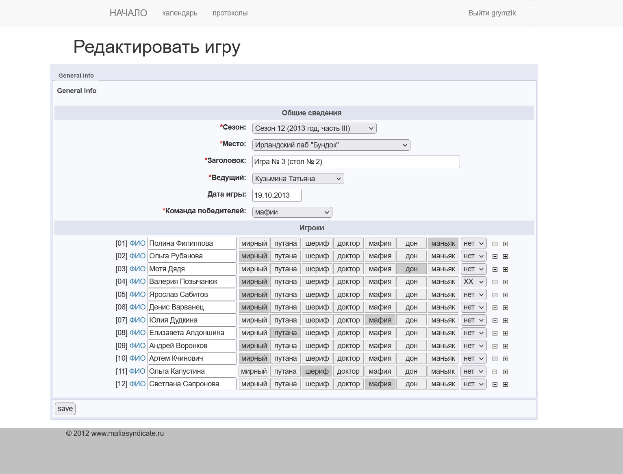Open the нет dropdown for Артем Кчинович
Screen dimensions: 623x474
(x=473, y=358)
